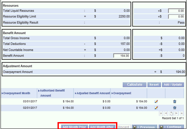Screen dimensions: 187x129
Task: Select the Overpayment Amount 194.00 value
Action: (x=180, y=72)
